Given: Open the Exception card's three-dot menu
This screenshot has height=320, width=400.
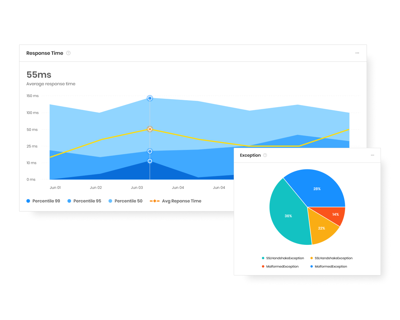Looking at the screenshot, I should [x=373, y=155].
